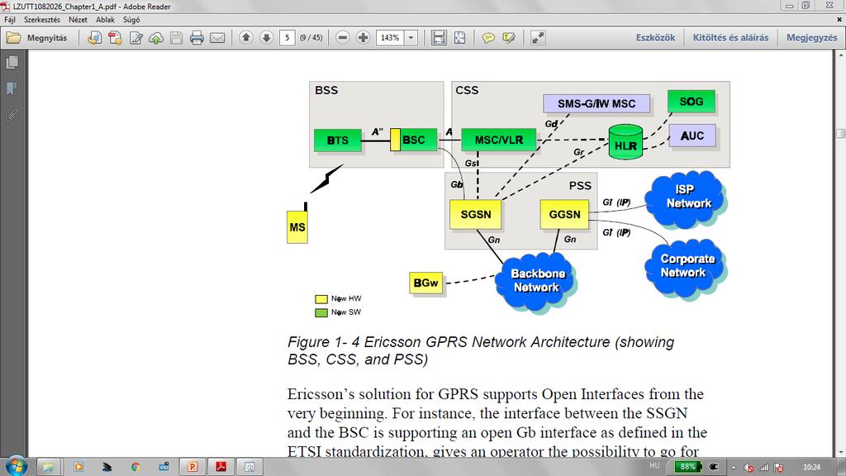The width and height of the screenshot is (846, 476).
Task: Click the SMS-G/IW MSC box
Action: (x=596, y=103)
